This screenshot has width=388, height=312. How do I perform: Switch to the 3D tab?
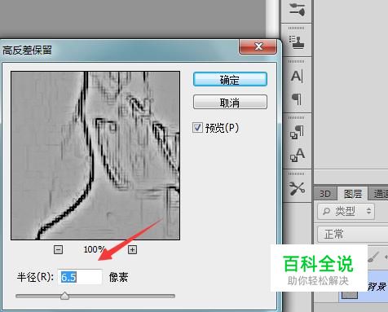pyautogui.click(x=325, y=194)
